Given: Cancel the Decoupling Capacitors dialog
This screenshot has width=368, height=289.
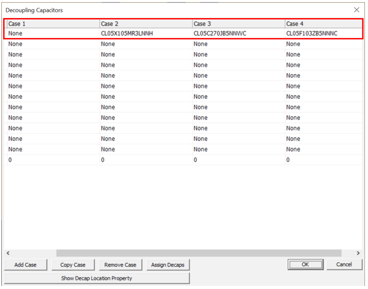Looking at the screenshot, I should (x=344, y=264).
